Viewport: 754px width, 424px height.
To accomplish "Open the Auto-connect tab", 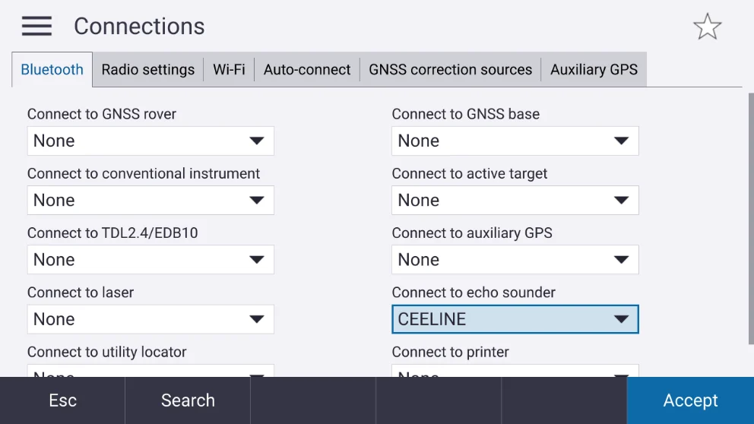I will [307, 70].
